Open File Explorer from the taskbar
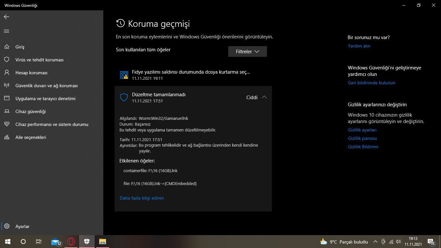Image resolution: width=441 pixels, height=248 pixels. tap(102, 242)
